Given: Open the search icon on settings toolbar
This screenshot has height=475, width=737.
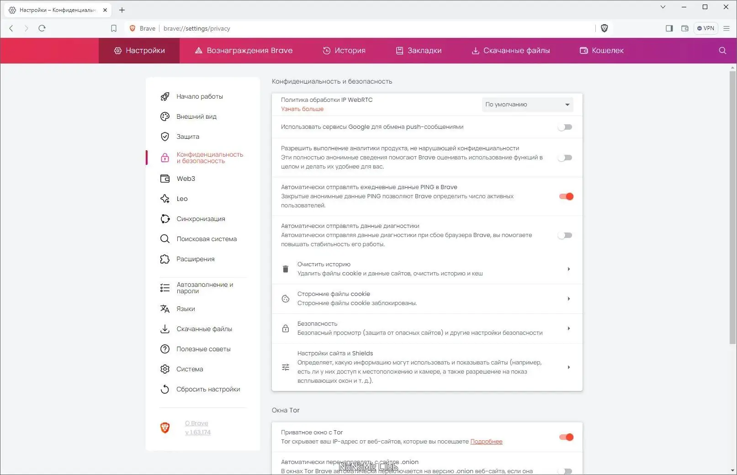Looking at the screenshot, I should click(722, 50).
